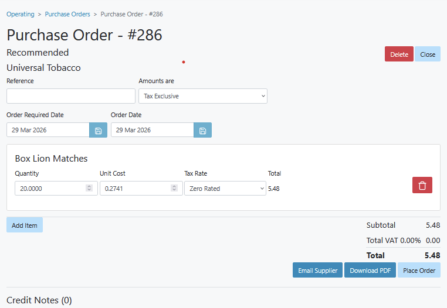
Task: Save the Order Required Date
Action: pyautogui.click(x=98, y=131)
